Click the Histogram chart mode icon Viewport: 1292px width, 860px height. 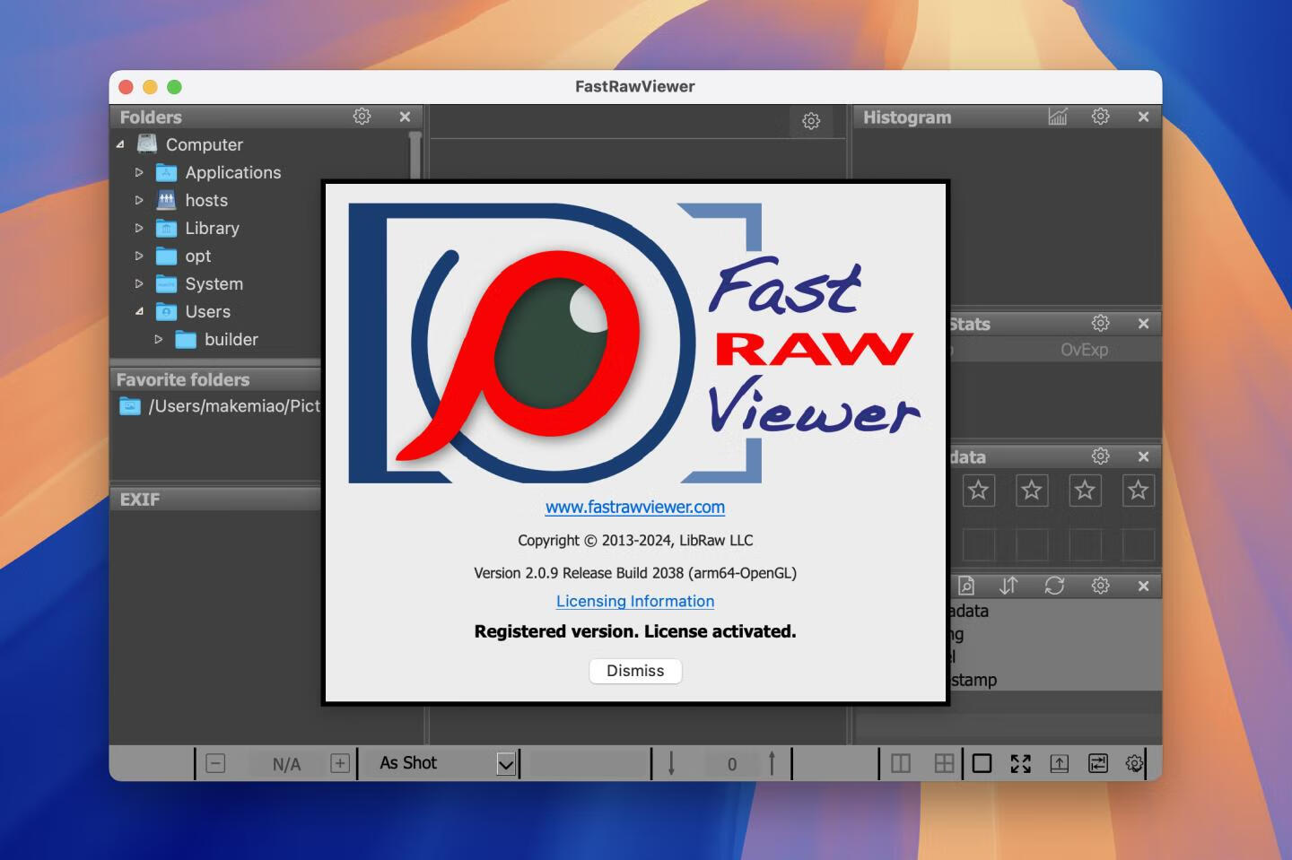pyautogui.click(x=1058, y=117)
